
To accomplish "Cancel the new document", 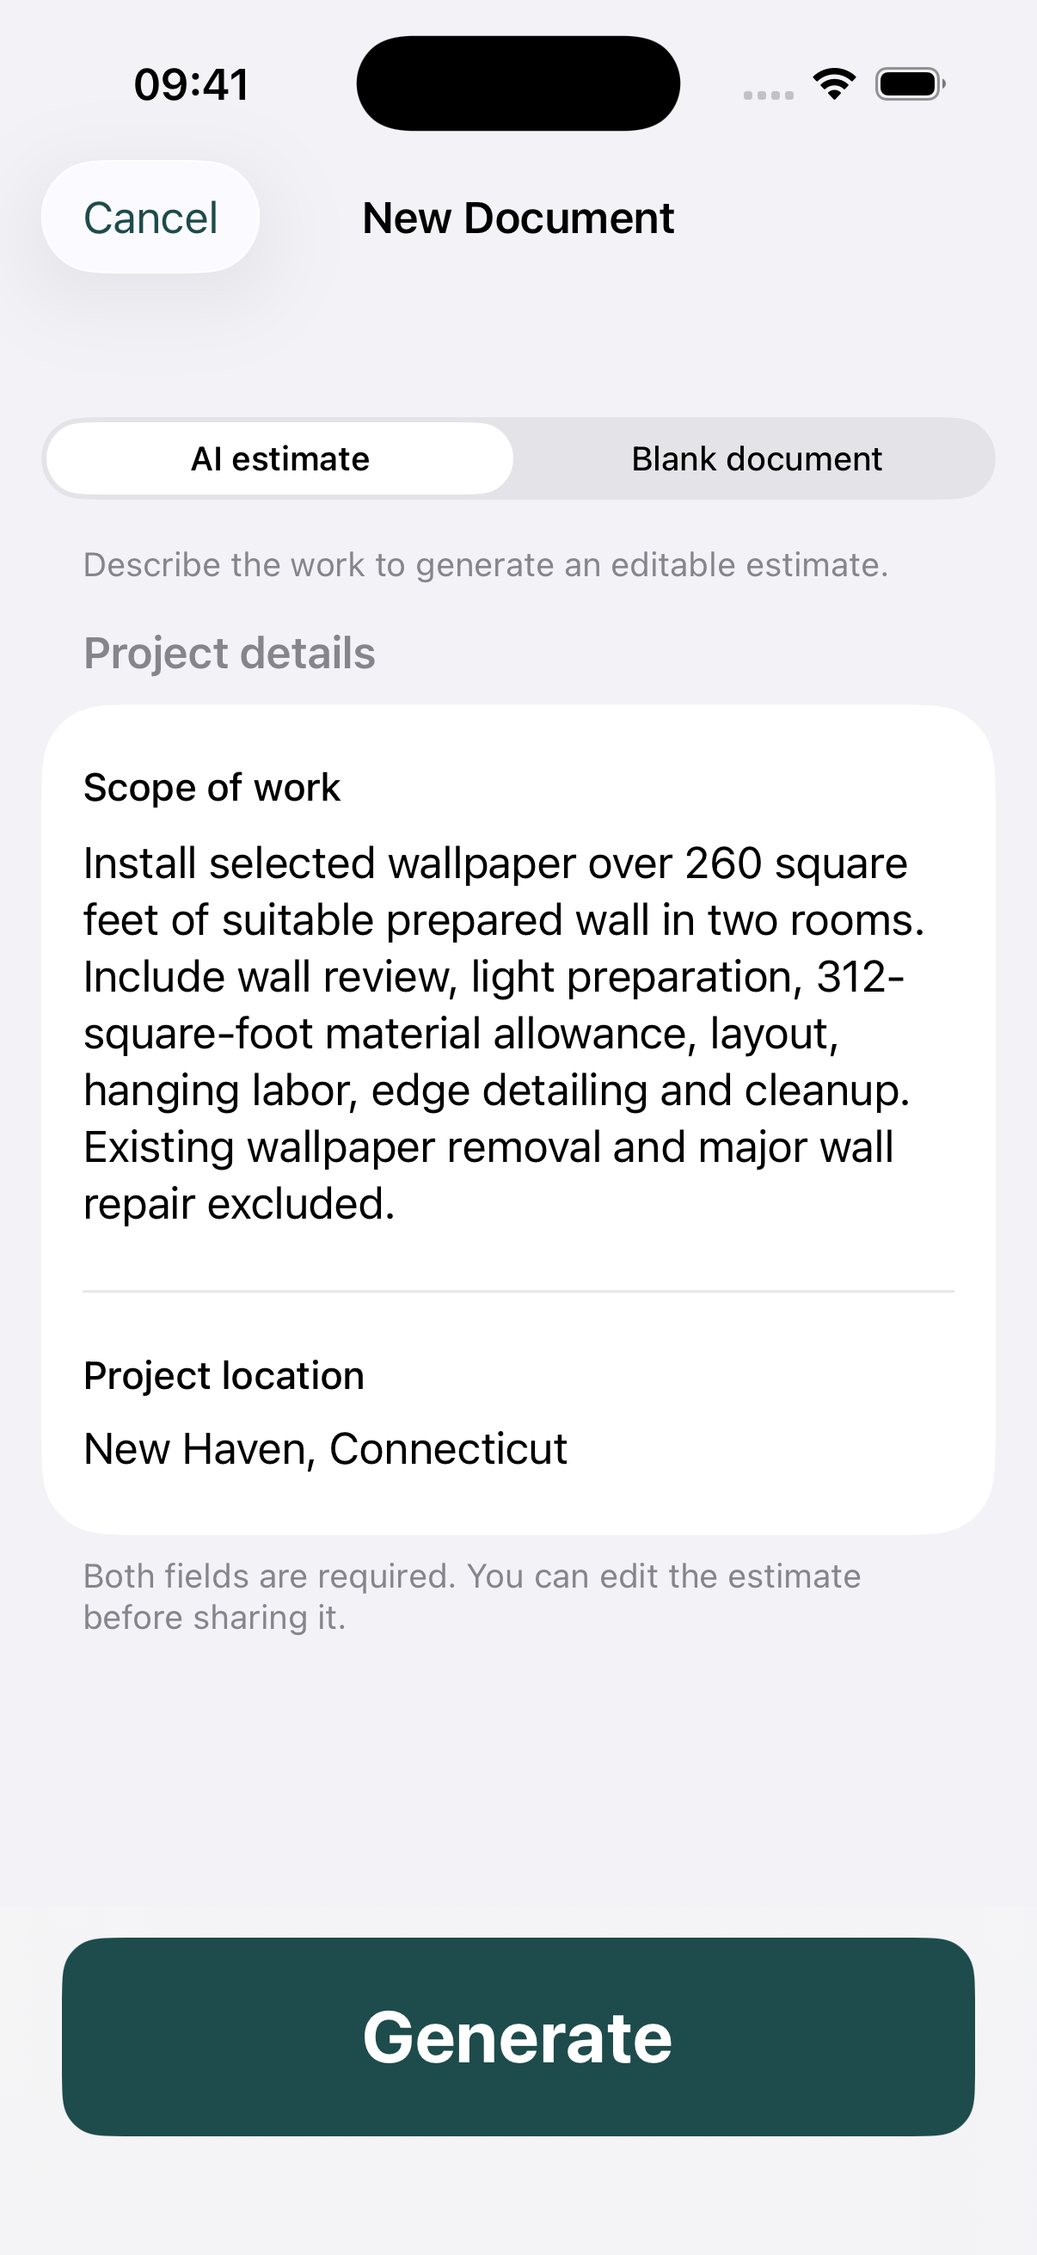I will 150,217.
